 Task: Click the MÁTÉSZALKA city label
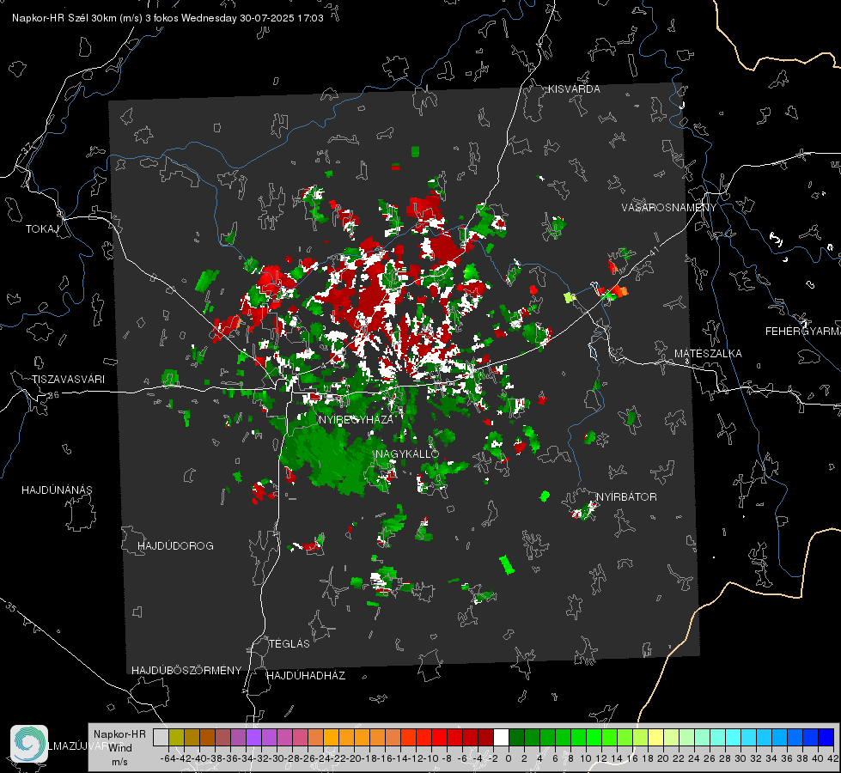tap(708, 354)
